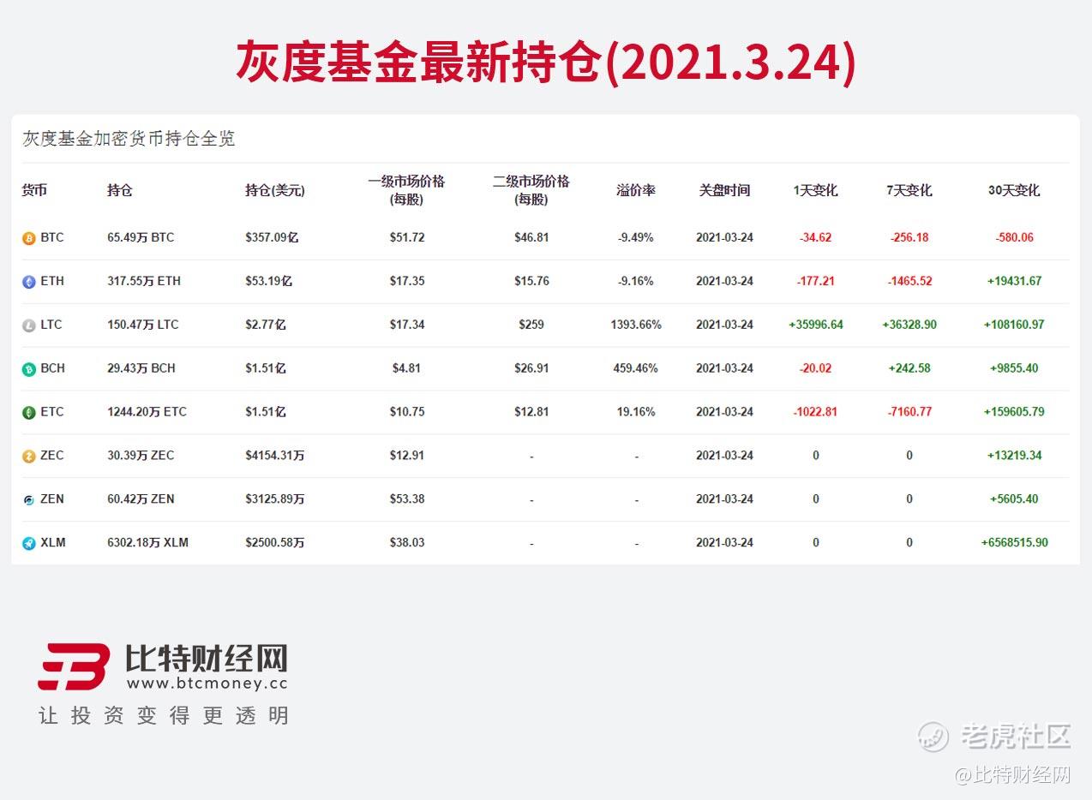Click the 30天变化 column header
Screen dimensions: 1092x800
pos(1014,190)
